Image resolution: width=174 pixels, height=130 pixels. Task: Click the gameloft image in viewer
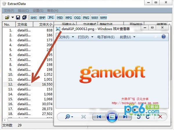pyautogui.click(x=112, y=74)
